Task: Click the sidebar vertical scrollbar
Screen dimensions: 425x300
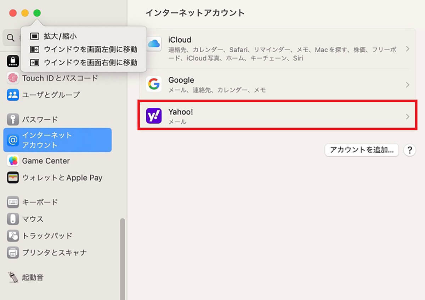Action: tap(123, 259)
